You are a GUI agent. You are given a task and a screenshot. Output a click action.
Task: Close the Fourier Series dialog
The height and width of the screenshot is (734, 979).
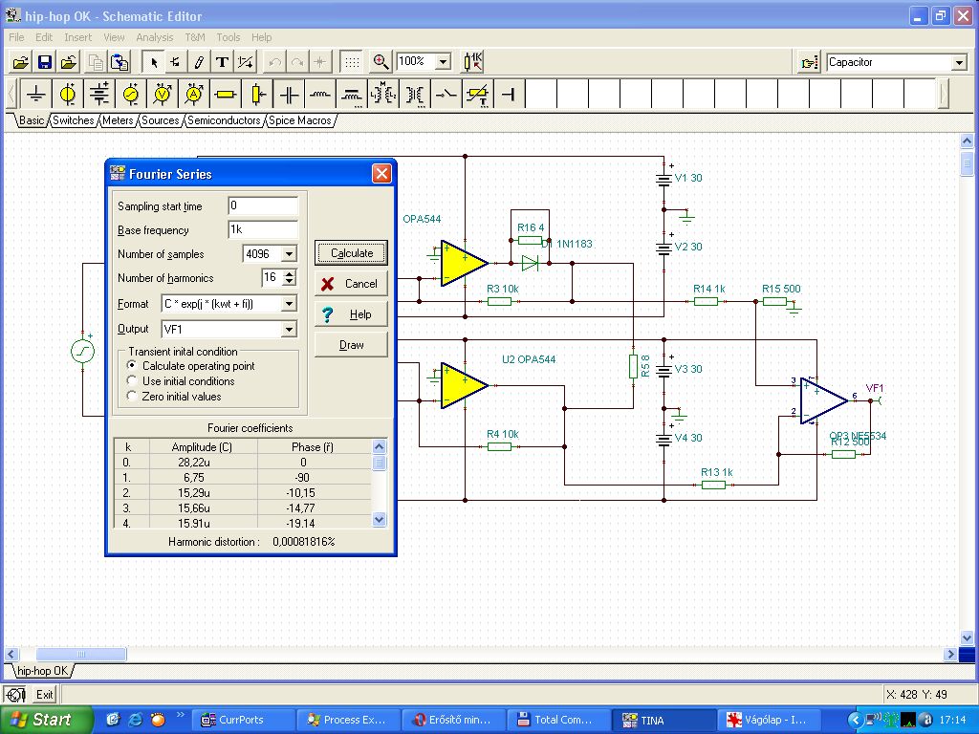pos(381,174)
